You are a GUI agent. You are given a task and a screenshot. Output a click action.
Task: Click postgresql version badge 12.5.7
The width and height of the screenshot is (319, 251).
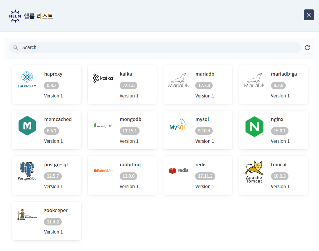pos(53,176)
